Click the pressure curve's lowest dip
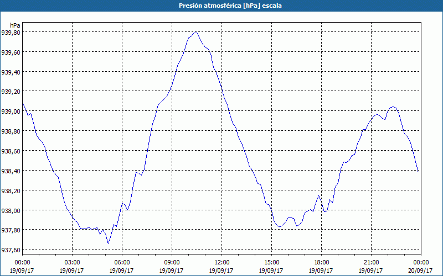 point(108,243)
